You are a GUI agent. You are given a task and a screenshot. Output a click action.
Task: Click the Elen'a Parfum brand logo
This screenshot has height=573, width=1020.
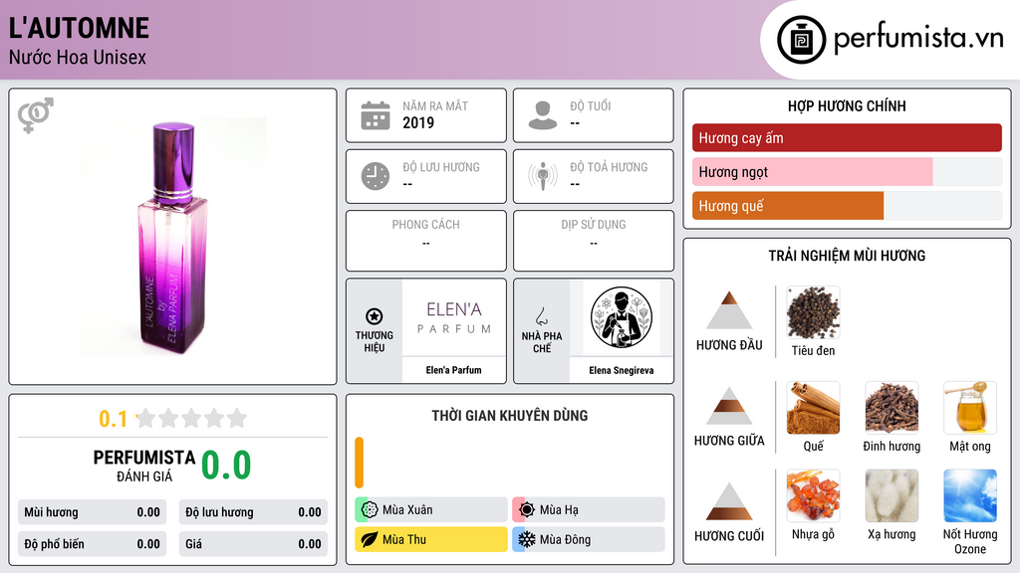(454, 317)
